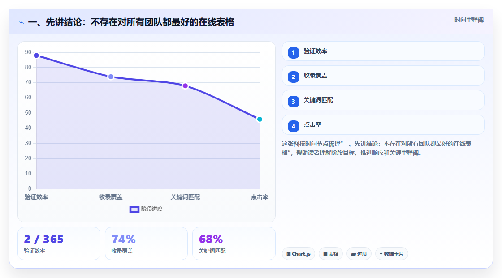This screenshot has height=278, width=502.
Task: Click the 时间里程碑 label in the header
Action: (x=469, y=20)
